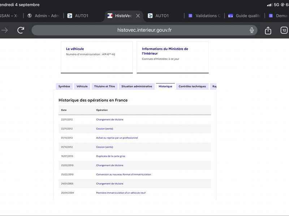Open the tab overview showing 12 tabs
The width and height of the screenshot is (289, 216).
pos(284,30)
